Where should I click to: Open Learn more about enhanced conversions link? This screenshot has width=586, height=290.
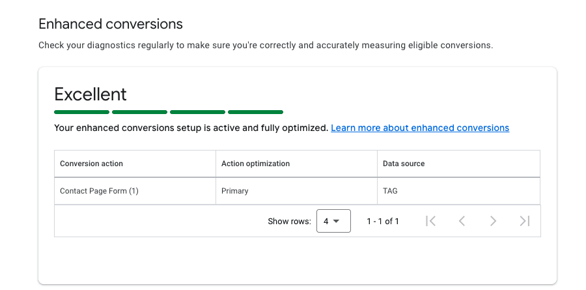[x=420, y=128]
